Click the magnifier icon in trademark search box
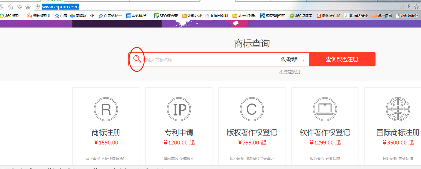The image size is (421, 169). 137,59
